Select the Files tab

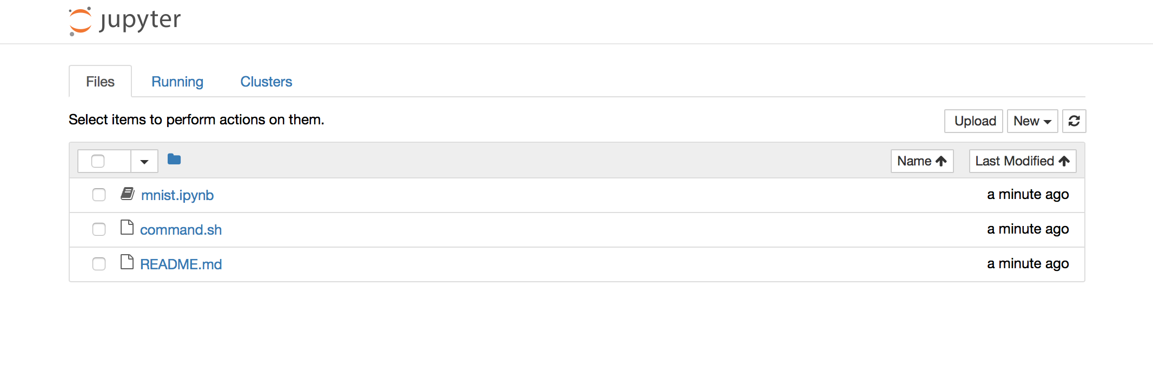[100, 82]
